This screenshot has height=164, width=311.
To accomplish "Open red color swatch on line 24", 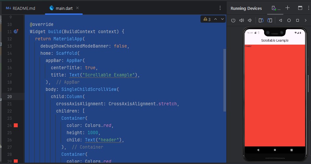I will (x=16, y=125).
